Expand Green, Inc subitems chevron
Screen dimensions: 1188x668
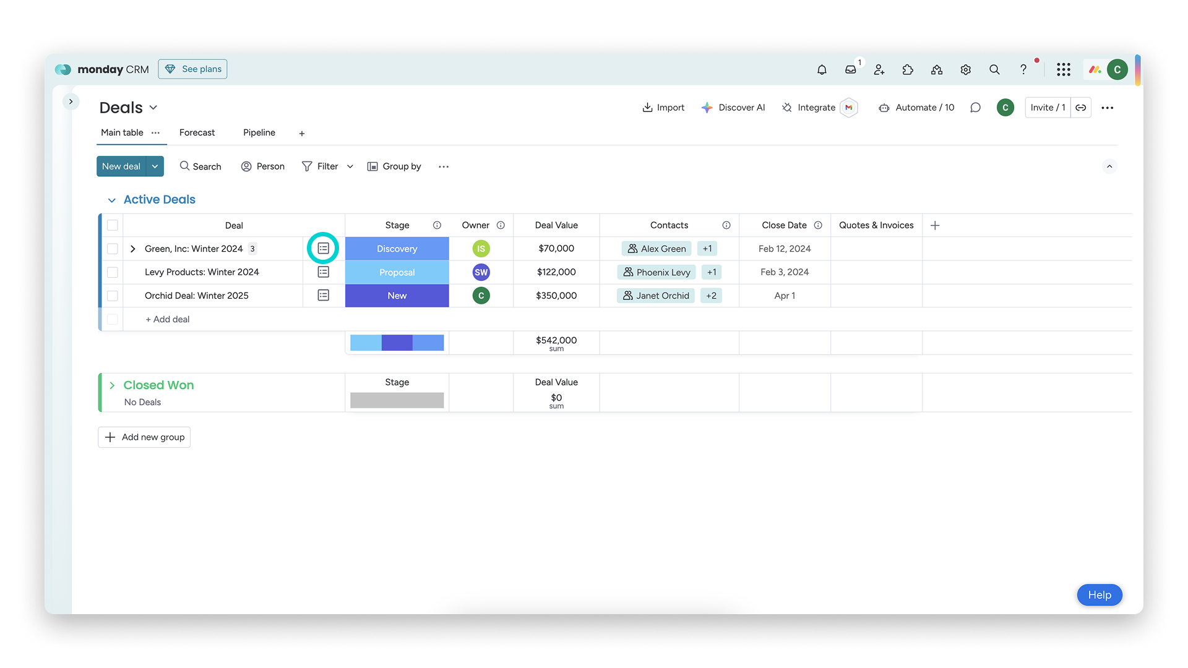[132, 249]
